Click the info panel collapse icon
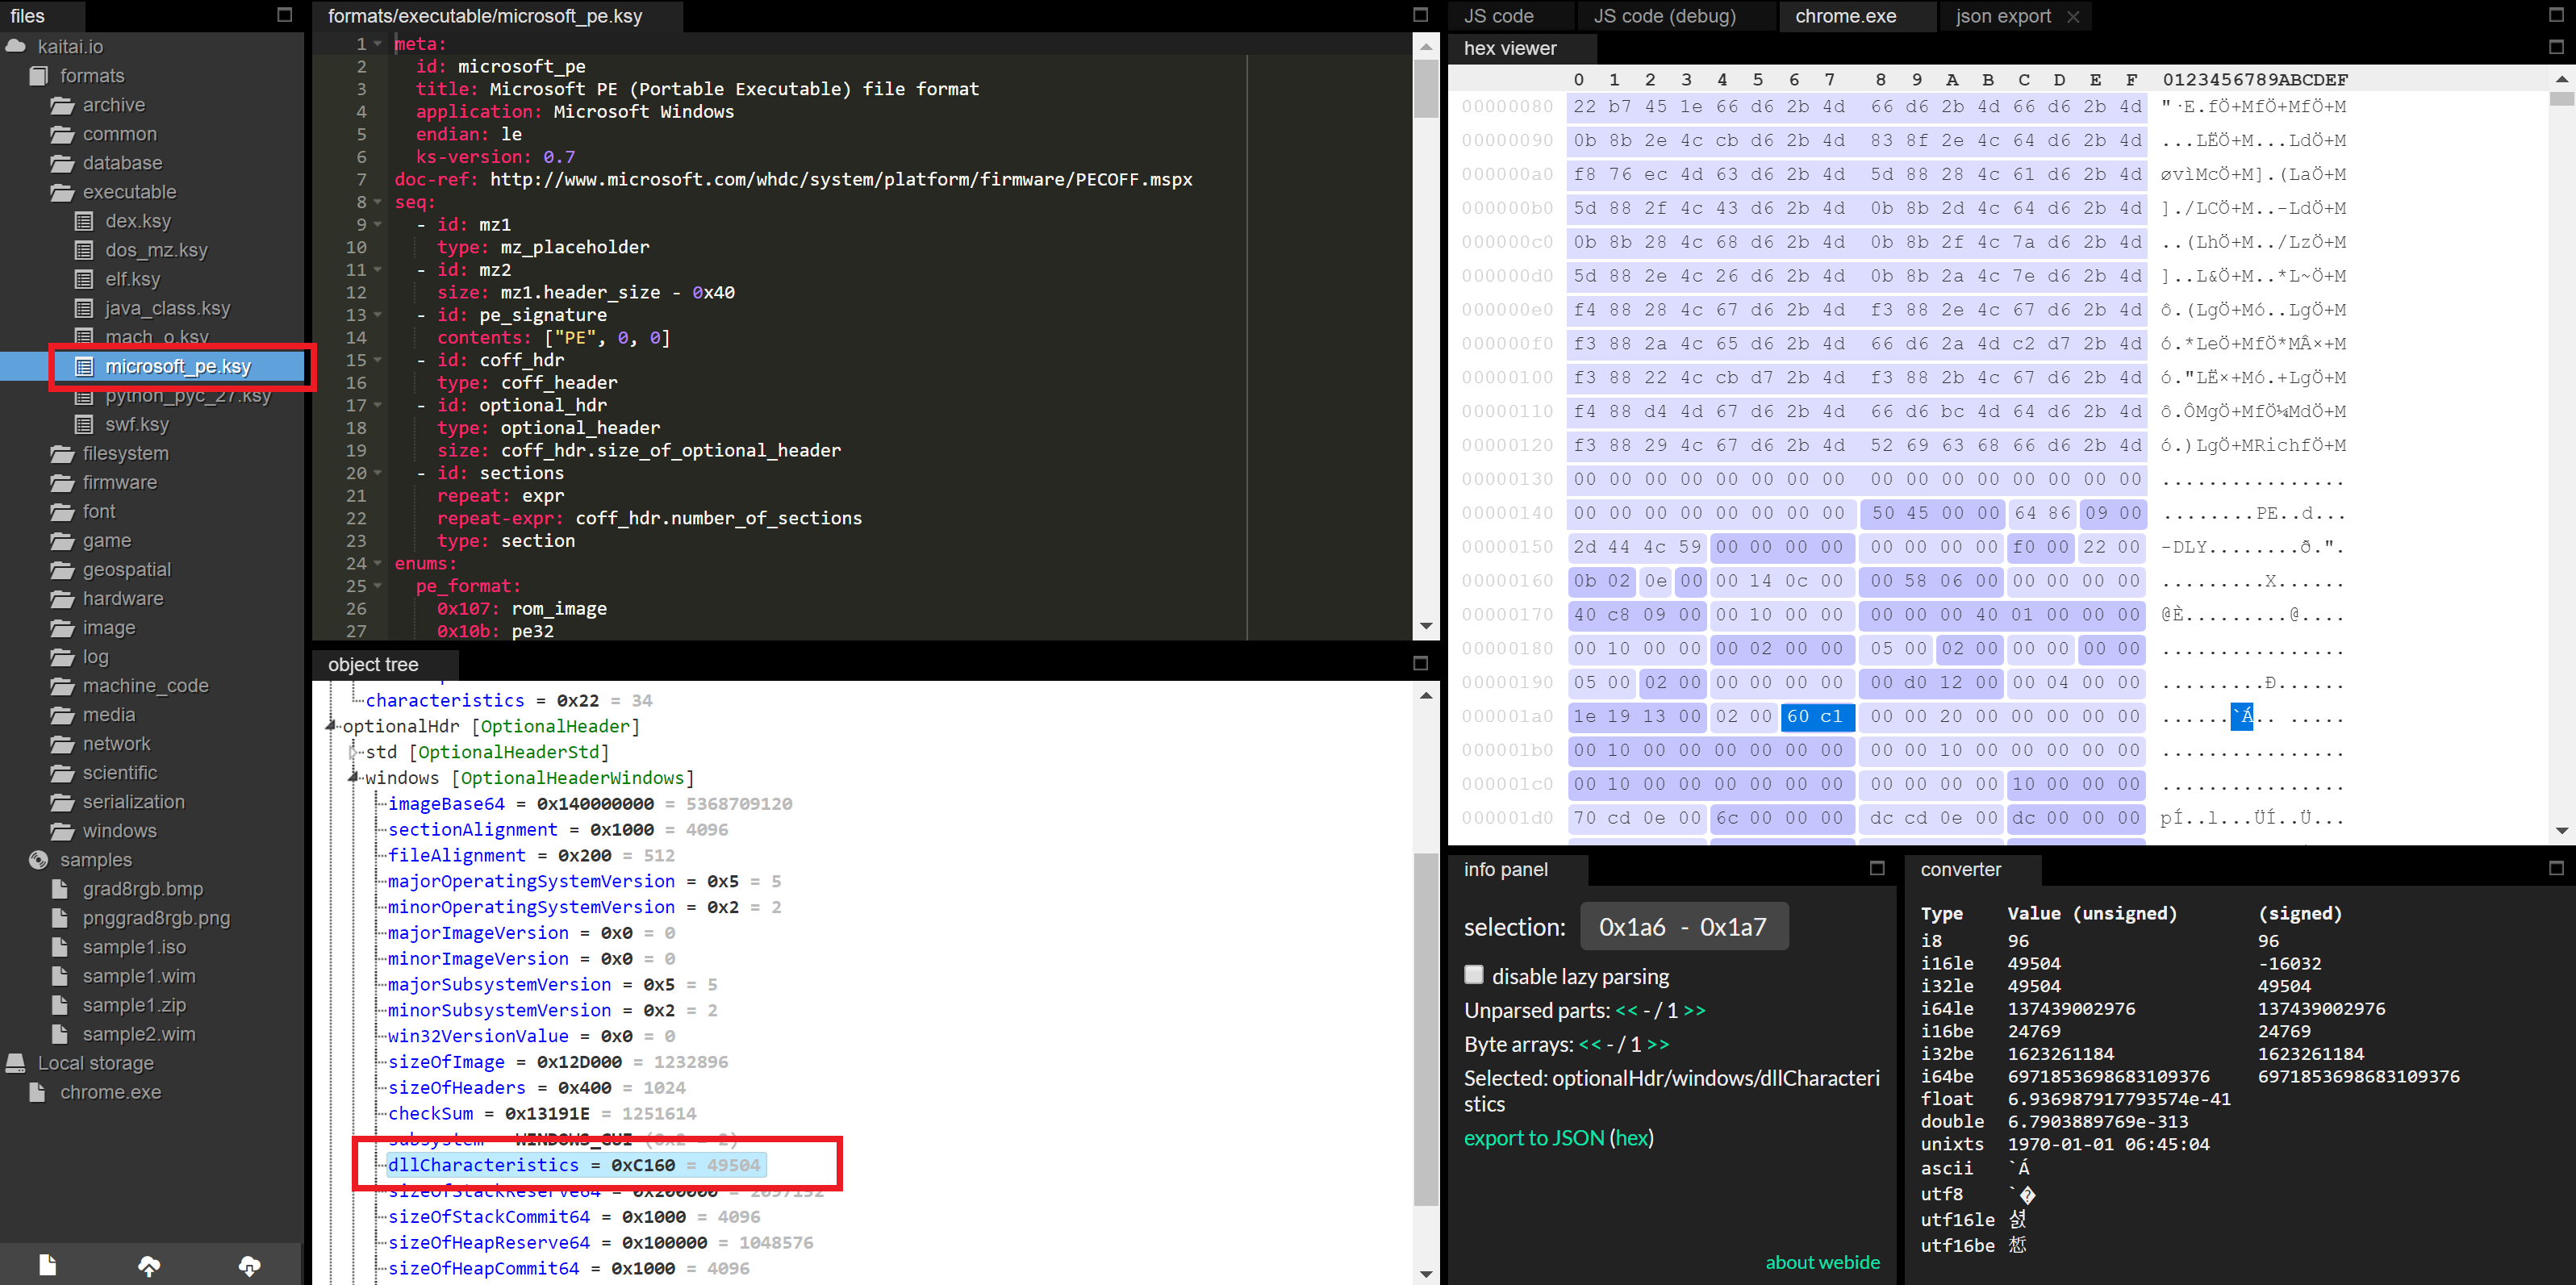Screen dimensions: 2576x1285 click(x=1877, y=870)
